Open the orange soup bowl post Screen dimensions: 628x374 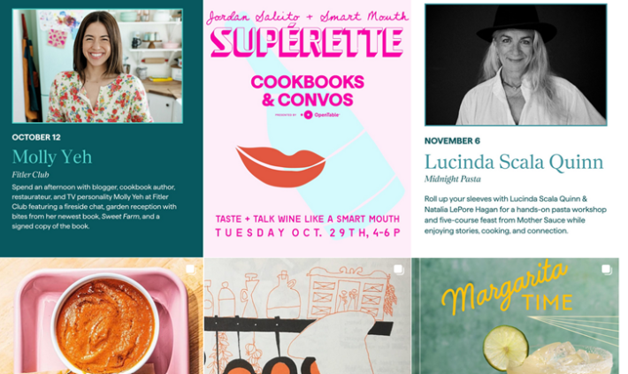[102, 316]
